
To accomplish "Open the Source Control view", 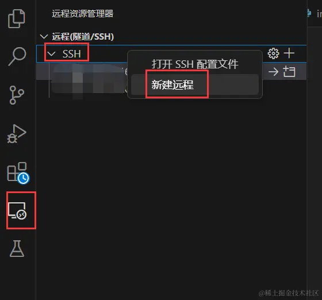I will [17, 95].
